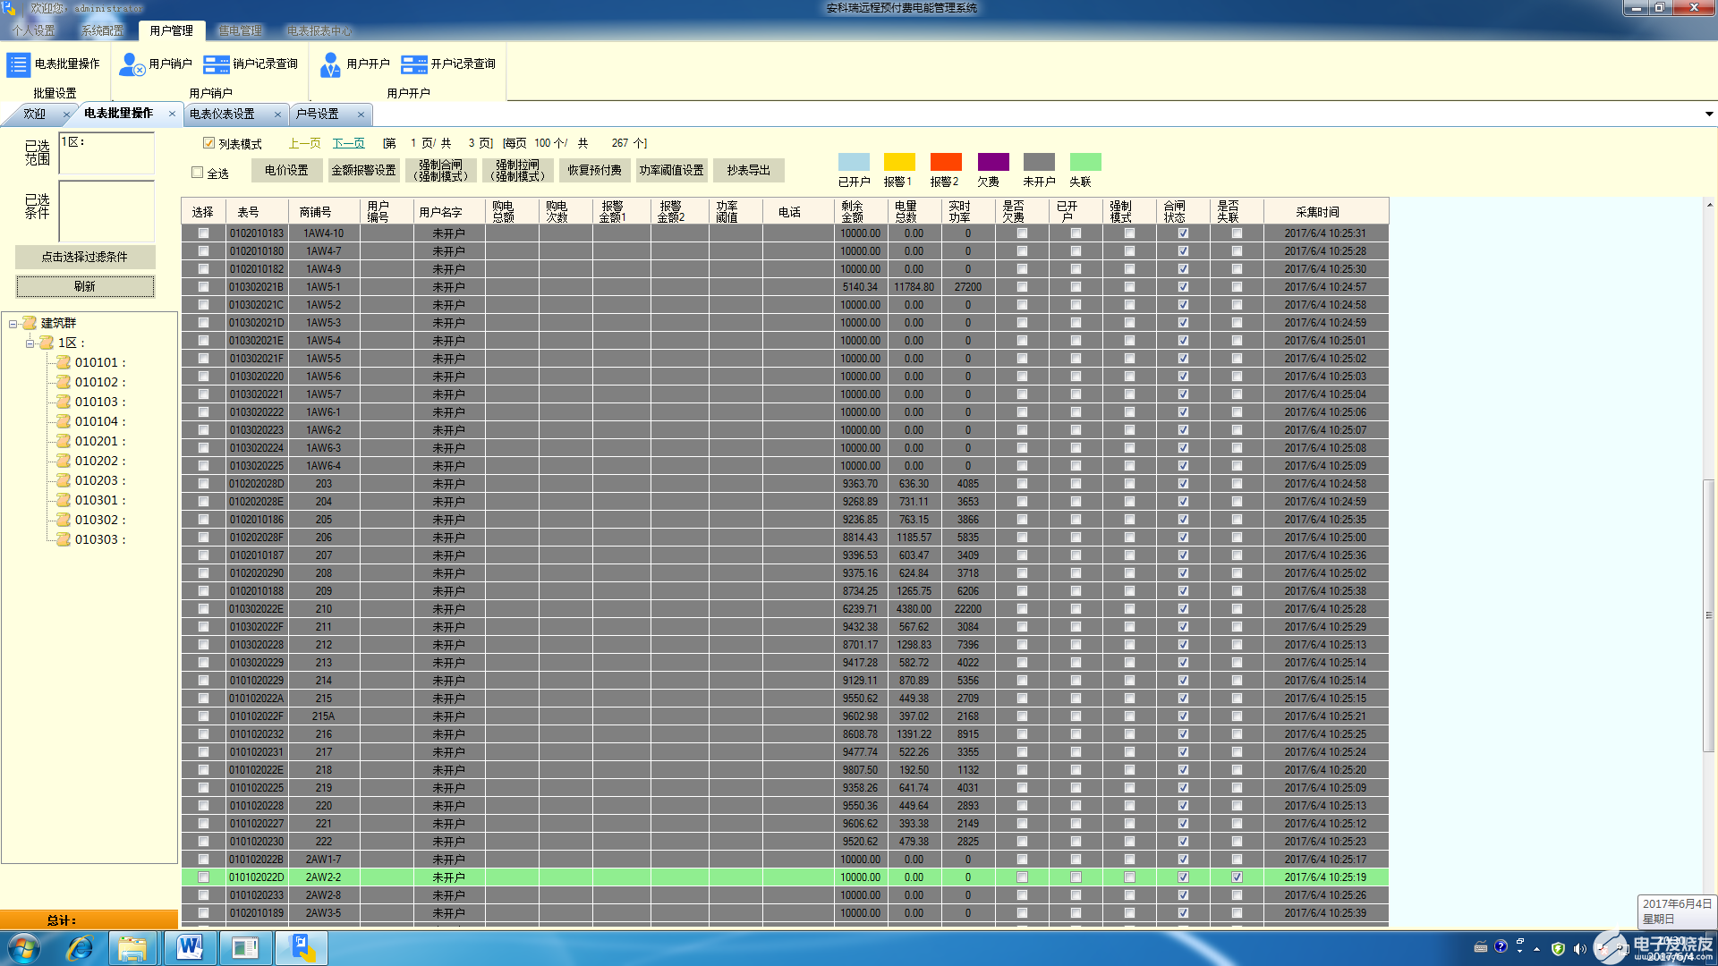Toggle the 列表模式 checkbox
The width and height of the screenshot is (1718, 966).
(x=208, y=143)
